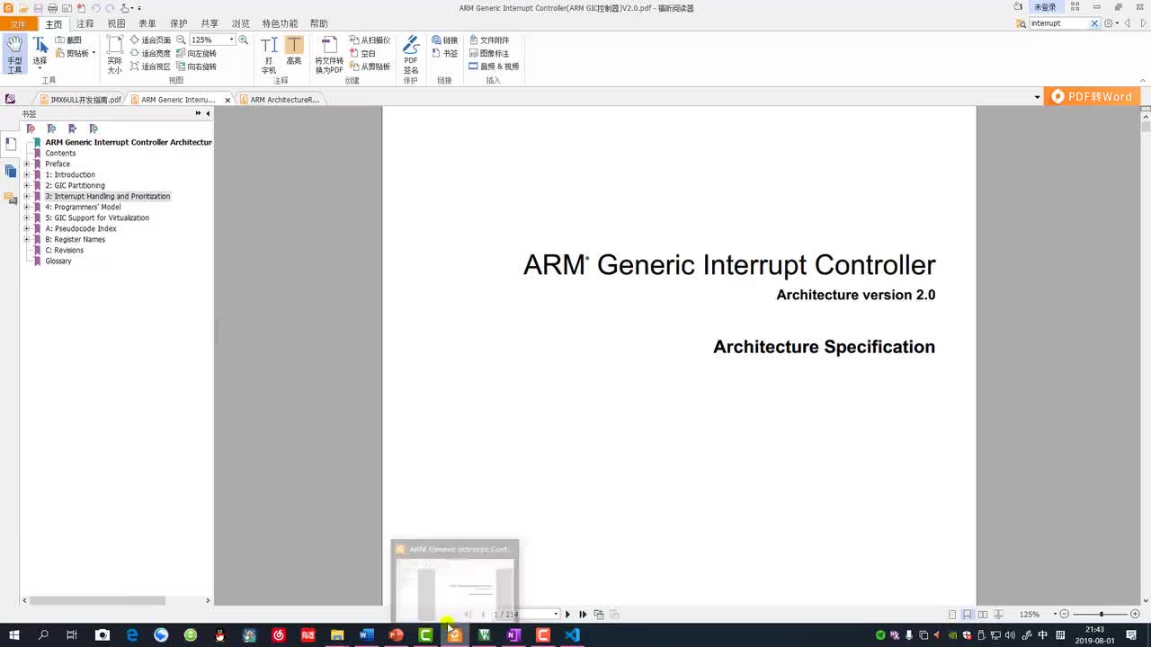Choose Fit Page (适合页面)
Viewport: 1151px width, 647px height.
(x=150, y=40)
